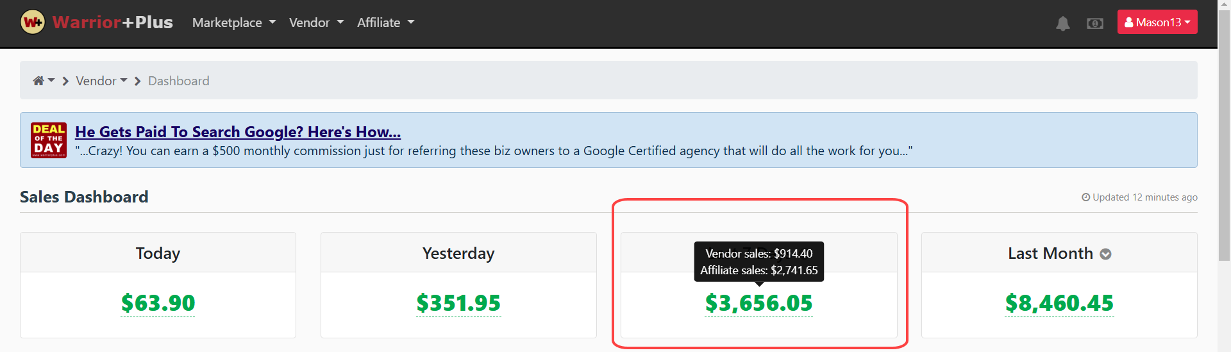Click yesterday's $351.95 sales amount
This screenshot has height=355, width=1231.
458,303
